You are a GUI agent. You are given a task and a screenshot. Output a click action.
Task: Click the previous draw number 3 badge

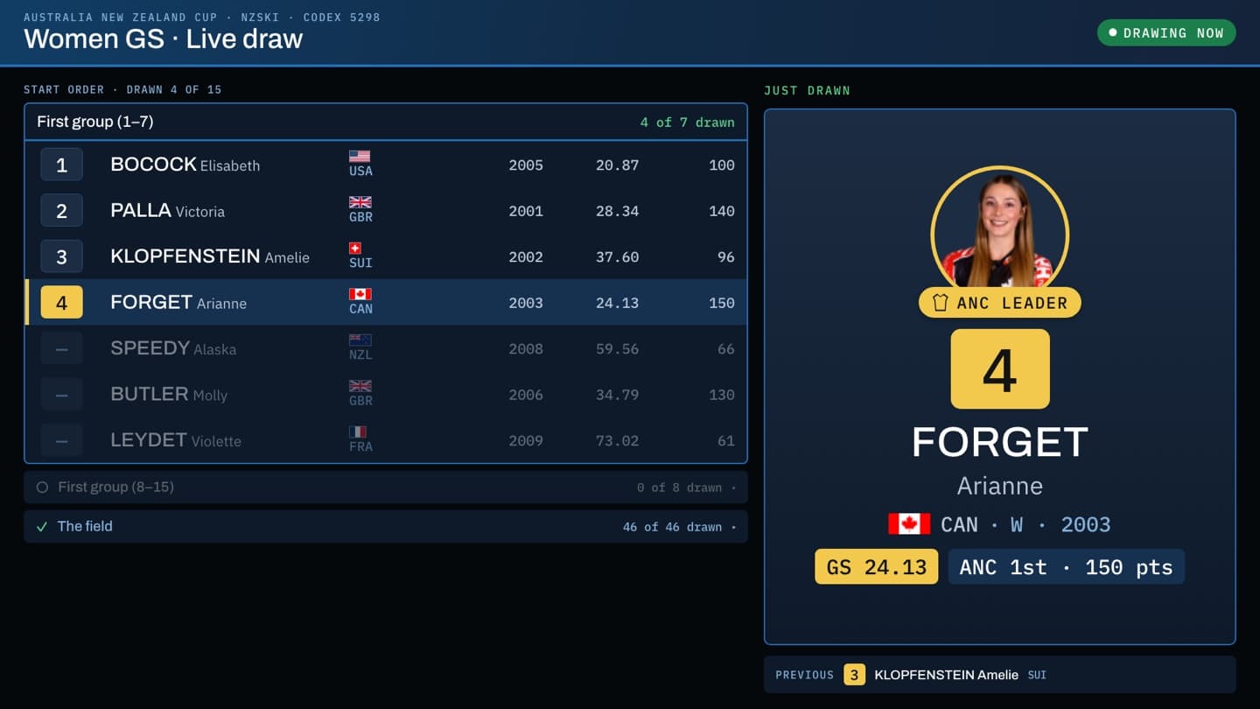[855, 675]
